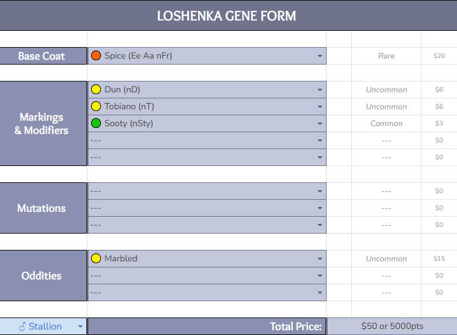This screenshot has width=457, height=335.
Task: Click the male symbol next to Stallion
Action: pyautogui.click(x=22, y=327)
